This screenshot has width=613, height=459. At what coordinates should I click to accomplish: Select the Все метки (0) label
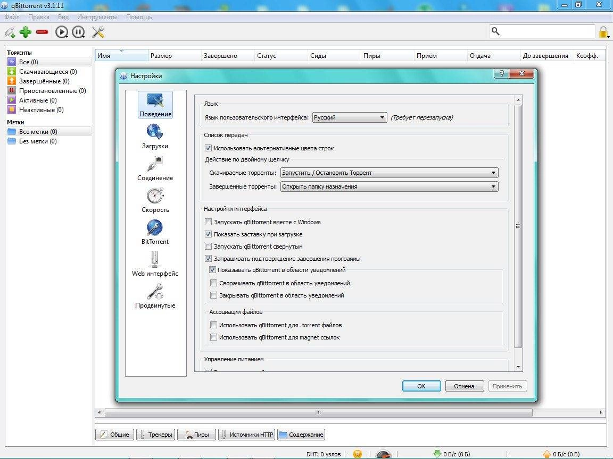tap(49, 132)
